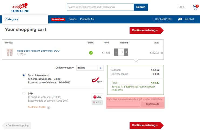The image size is (200, 131).
Task: Remove Nuxe Showergel item from the cart
Action: coord(162,53)
